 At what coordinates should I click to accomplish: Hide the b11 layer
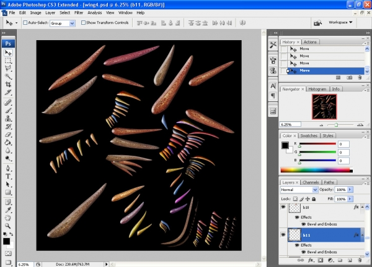point(283,235)
